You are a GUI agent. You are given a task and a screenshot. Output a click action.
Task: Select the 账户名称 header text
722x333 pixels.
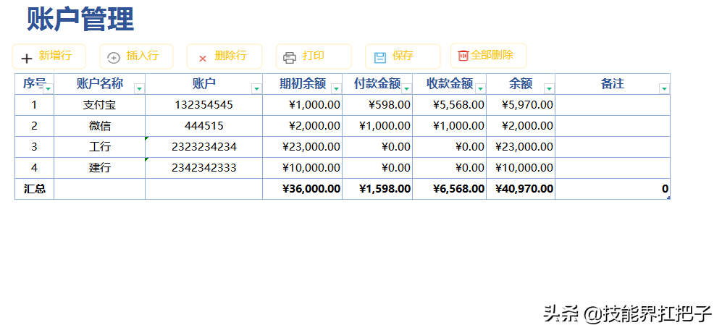click(99, 84)
